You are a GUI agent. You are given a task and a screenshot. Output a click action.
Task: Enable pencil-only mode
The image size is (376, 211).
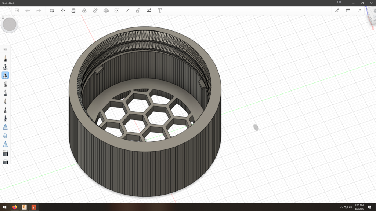click(x=337, y=11)
